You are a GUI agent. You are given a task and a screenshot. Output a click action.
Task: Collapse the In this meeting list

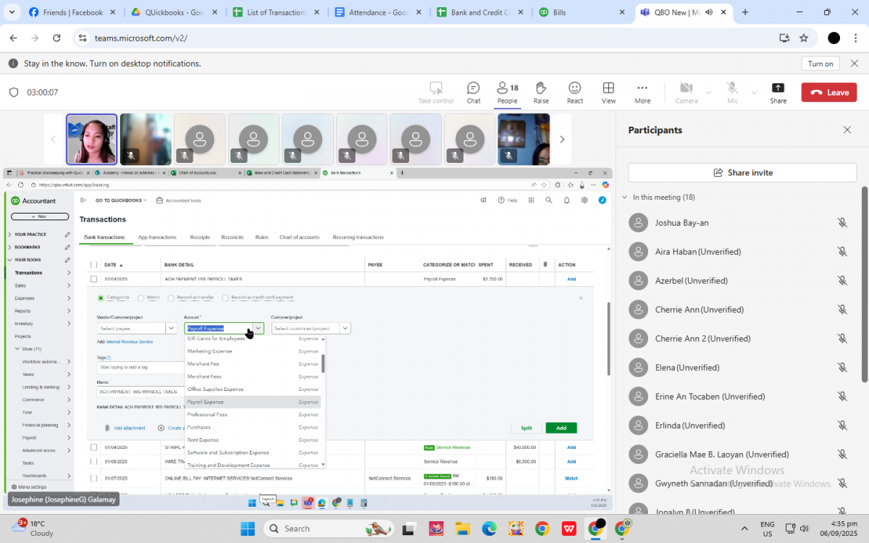[x=625, y=198]
